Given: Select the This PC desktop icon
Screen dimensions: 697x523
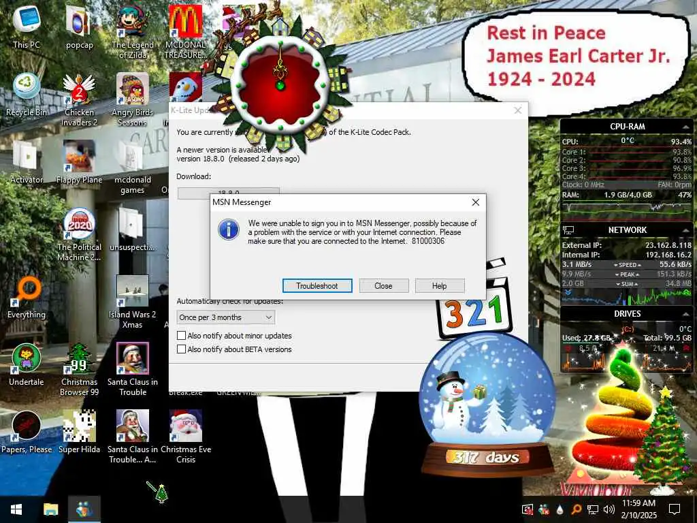Looking at the screenshot, I should 27,27.
